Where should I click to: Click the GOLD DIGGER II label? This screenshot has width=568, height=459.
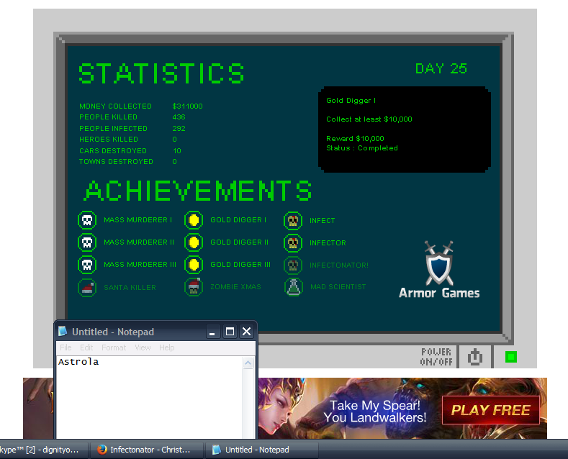[x=240, y=242]
